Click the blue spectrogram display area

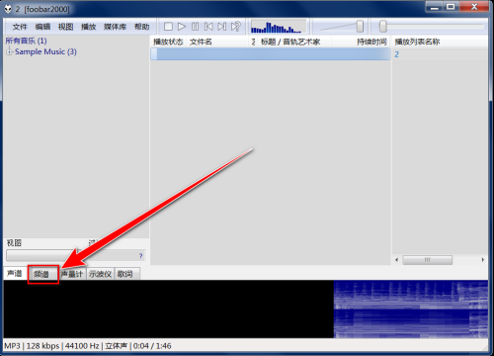coord(411,310)
